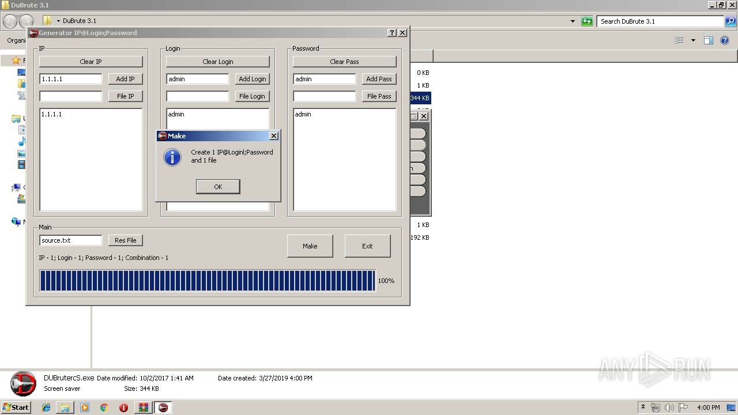Focus the IP entry field with 1.1.1.1
Screen dimensions: 738x415
(x=71, y=79)
